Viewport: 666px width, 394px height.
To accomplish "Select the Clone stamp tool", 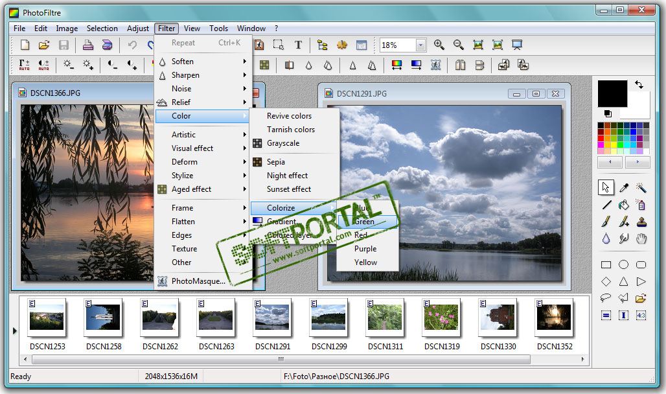I will [x=641, y=222].
